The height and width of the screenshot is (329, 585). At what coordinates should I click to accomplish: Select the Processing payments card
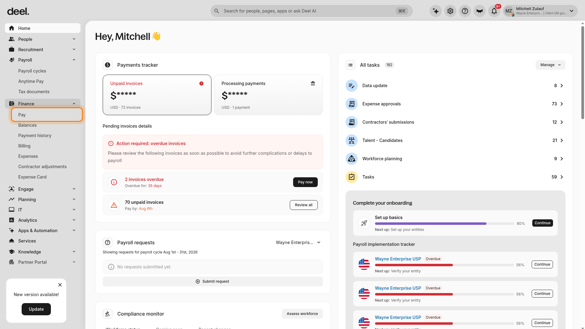pyautogui.click(x=268, y=95)
